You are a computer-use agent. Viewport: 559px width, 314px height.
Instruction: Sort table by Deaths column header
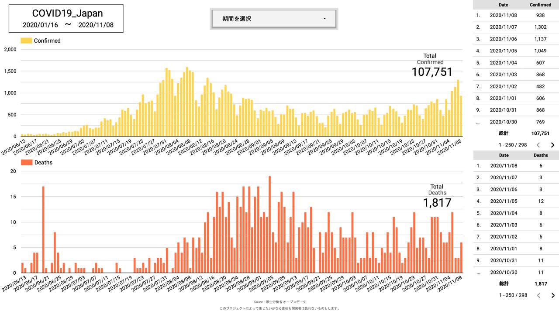(x=540, y=155)
